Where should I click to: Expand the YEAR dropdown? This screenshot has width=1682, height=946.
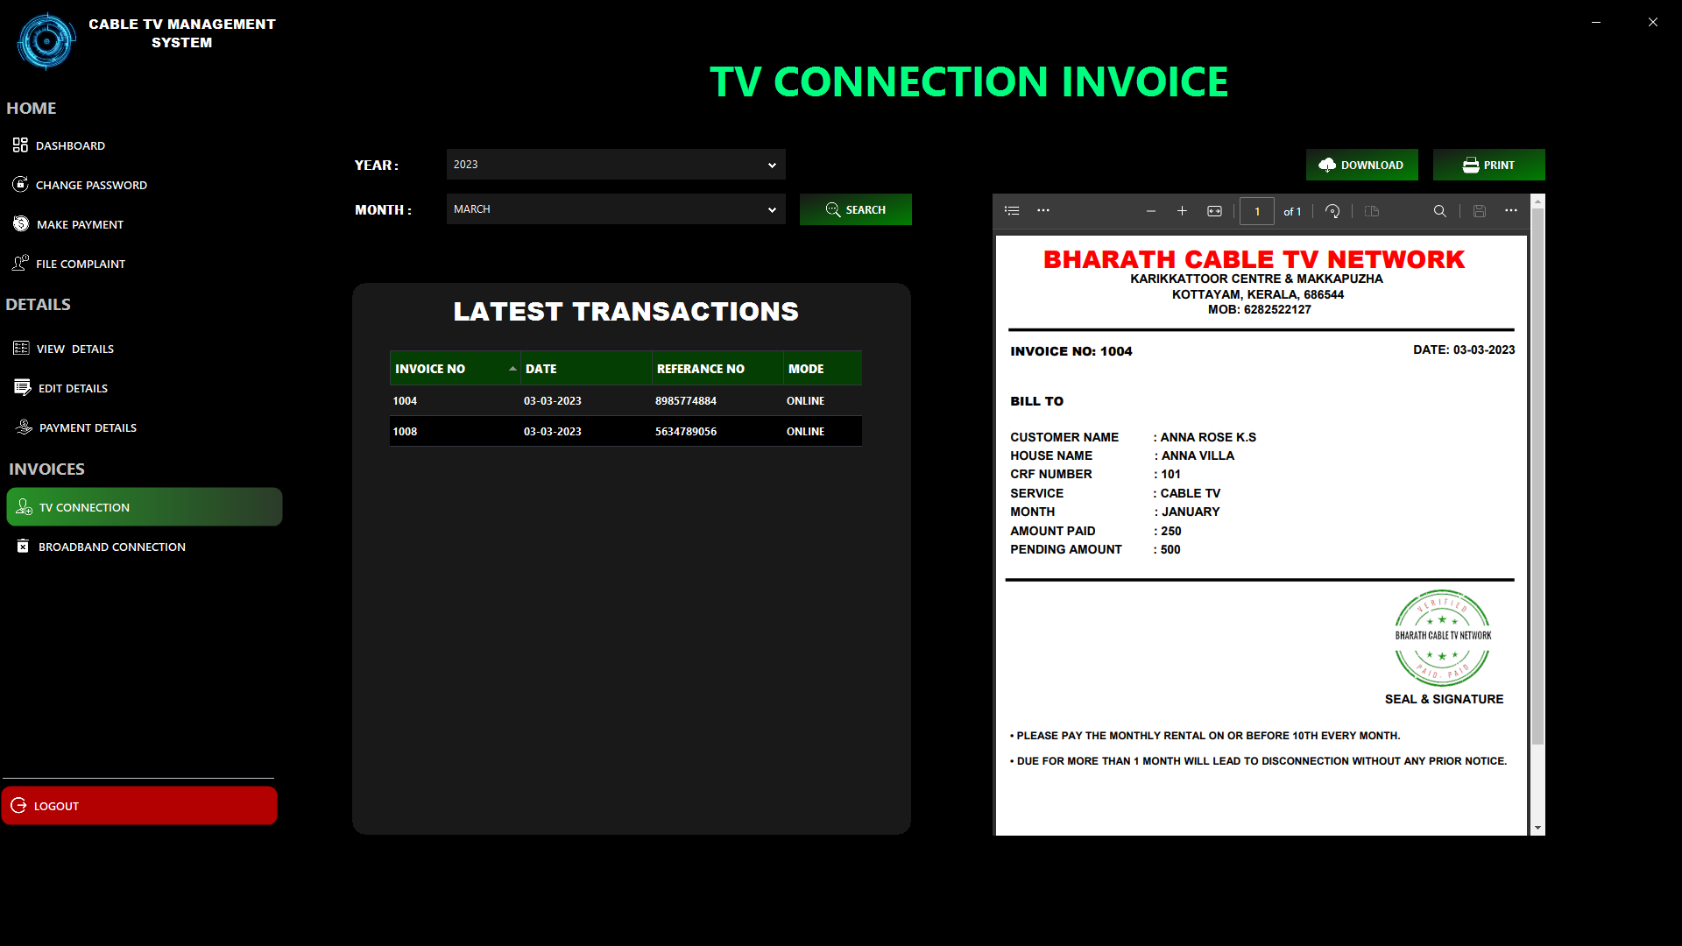click(x=771, y=165)
